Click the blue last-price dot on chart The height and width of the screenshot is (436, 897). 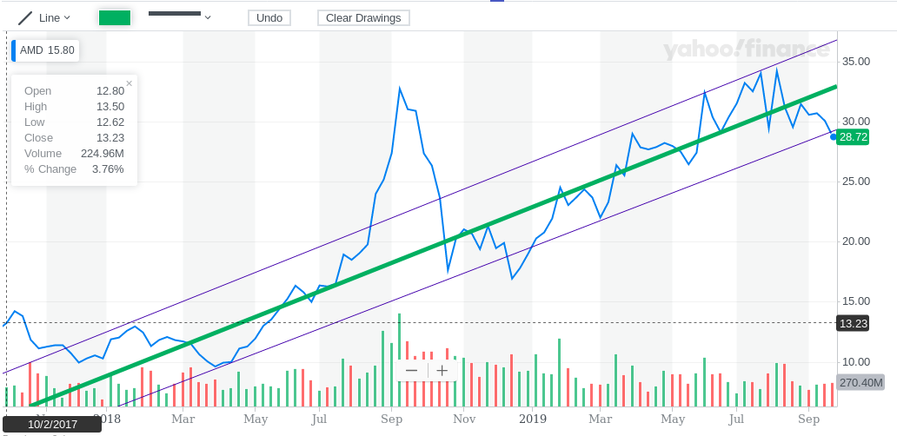[x=834, y=136]
